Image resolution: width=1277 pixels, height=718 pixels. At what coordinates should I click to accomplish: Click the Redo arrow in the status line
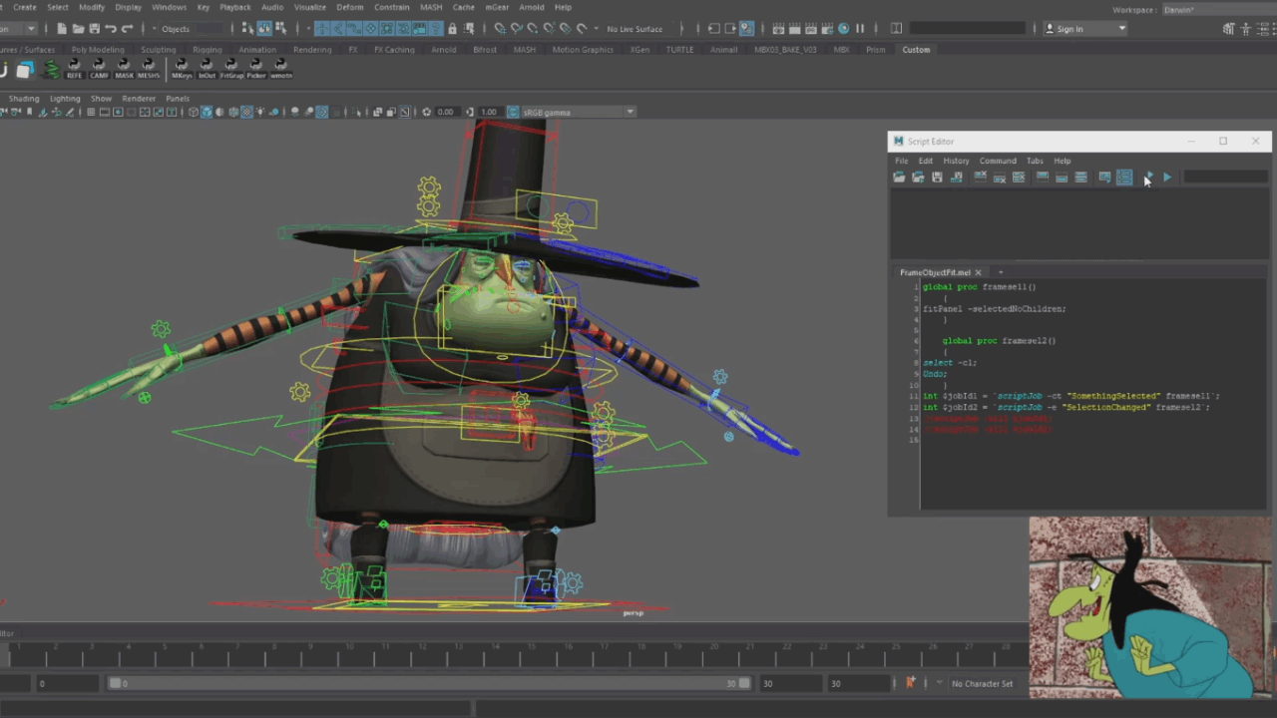point(127,29)
